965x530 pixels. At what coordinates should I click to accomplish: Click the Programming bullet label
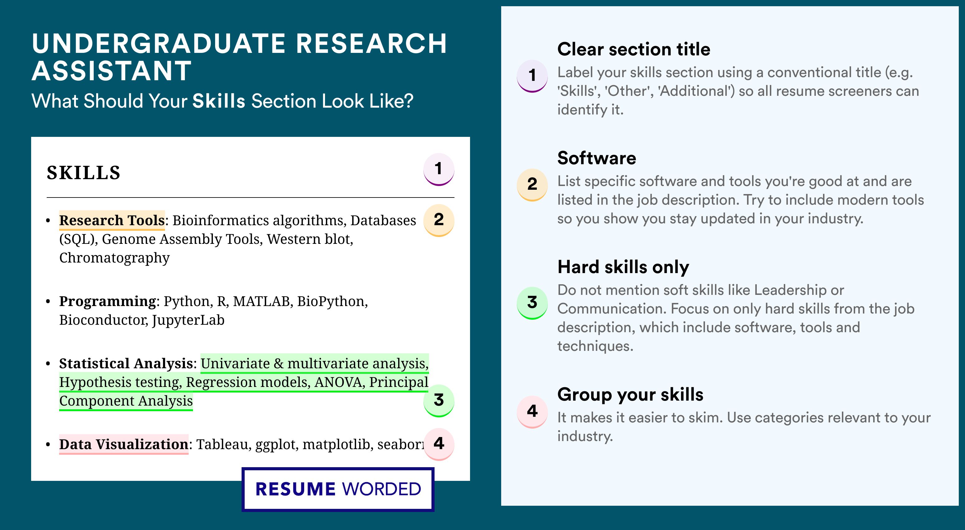(107, 301)
